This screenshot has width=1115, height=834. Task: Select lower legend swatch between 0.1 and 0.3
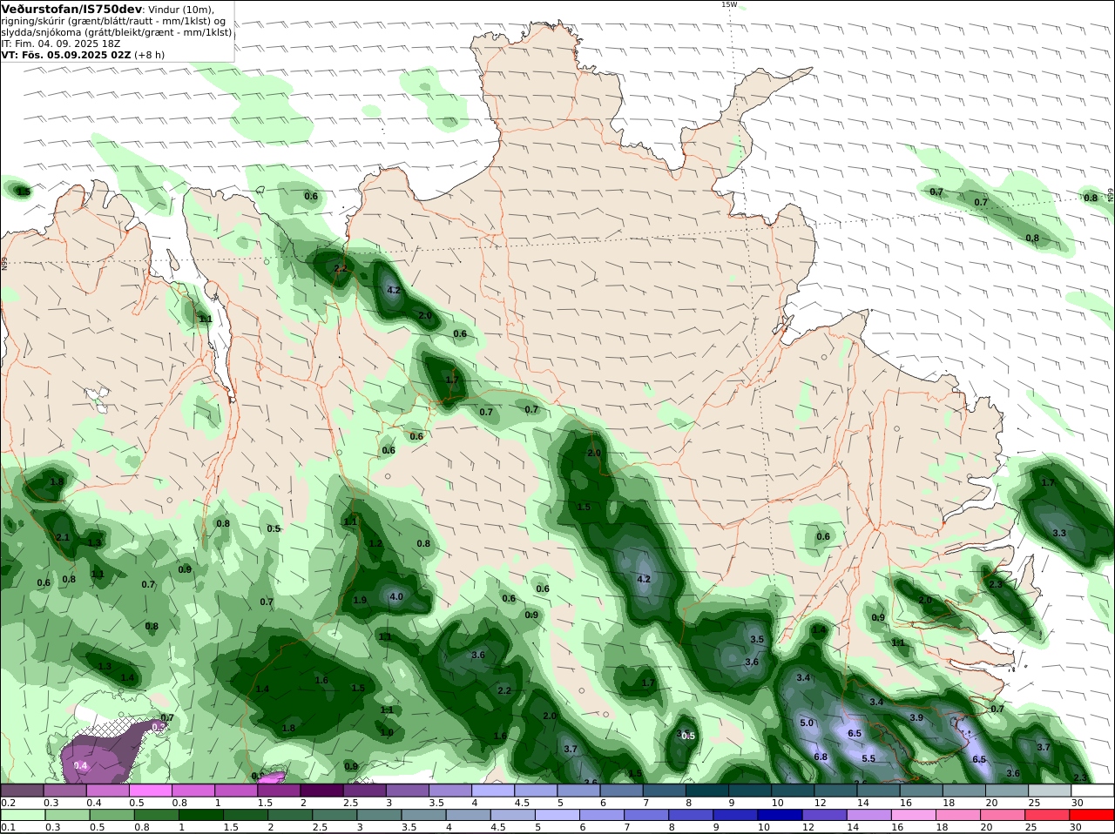(x=22, y=816)
